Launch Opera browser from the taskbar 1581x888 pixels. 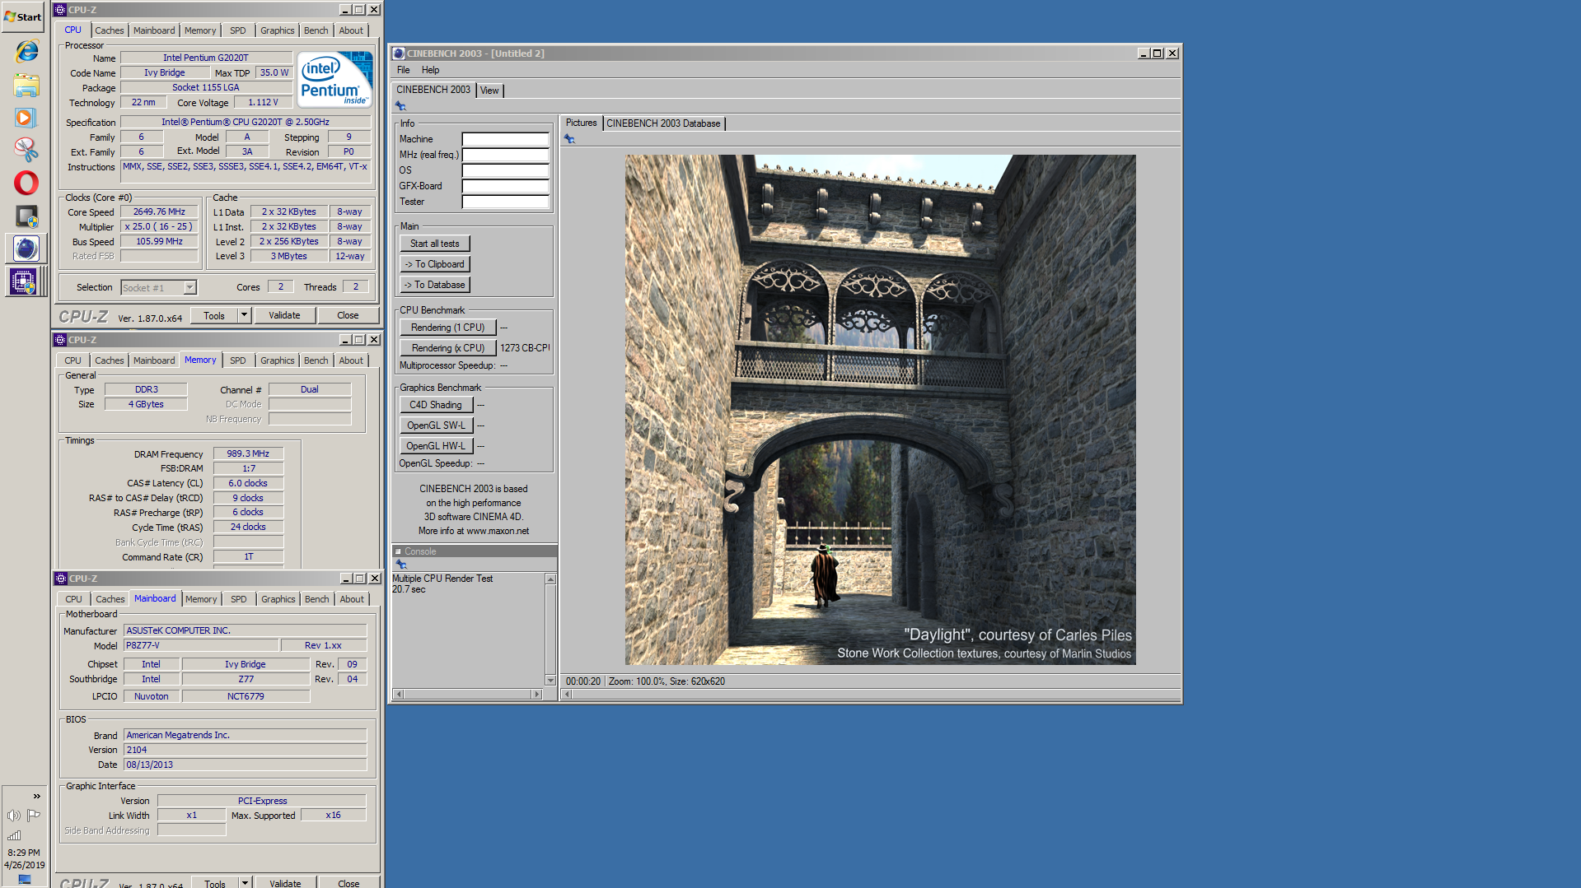click(x=26, y=183)
